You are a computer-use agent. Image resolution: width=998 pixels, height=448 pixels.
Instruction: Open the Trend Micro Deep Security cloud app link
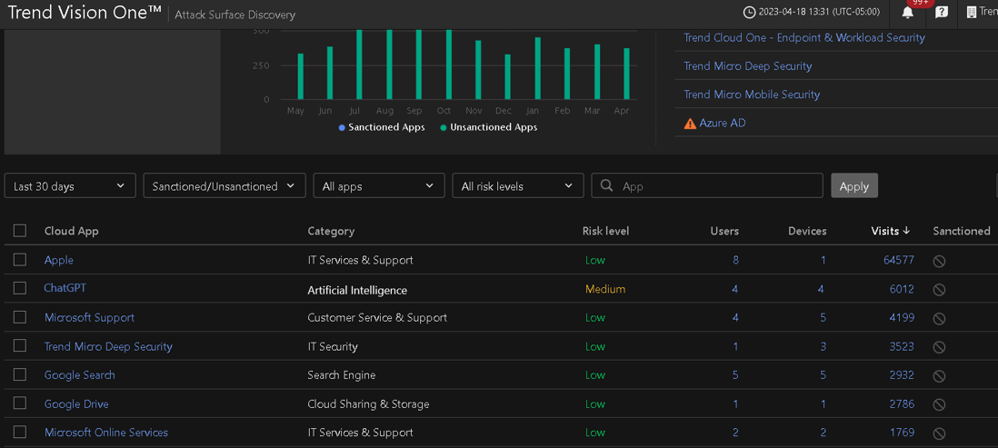click(x=108, y=346)
